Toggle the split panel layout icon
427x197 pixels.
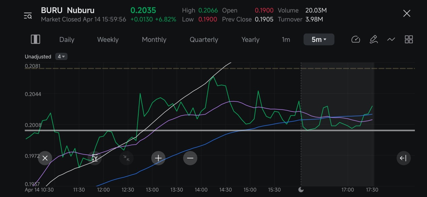[35, 39]
